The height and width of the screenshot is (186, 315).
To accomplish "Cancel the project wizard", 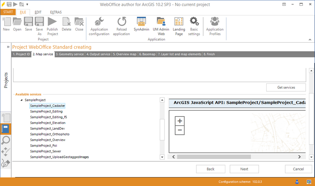I will coord(298,169).
